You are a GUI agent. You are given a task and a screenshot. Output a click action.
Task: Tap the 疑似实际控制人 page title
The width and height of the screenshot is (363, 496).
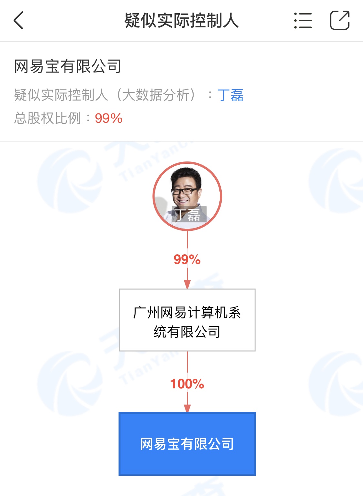pyautogui.click(x=181, y=21)
